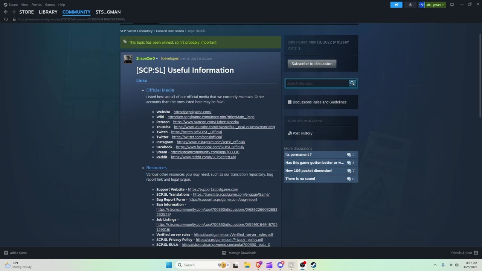The width and height of the screenshot is (482, 271).
Task: Open the Privacy Policy PDF link
Action: (x=229, y=239)
